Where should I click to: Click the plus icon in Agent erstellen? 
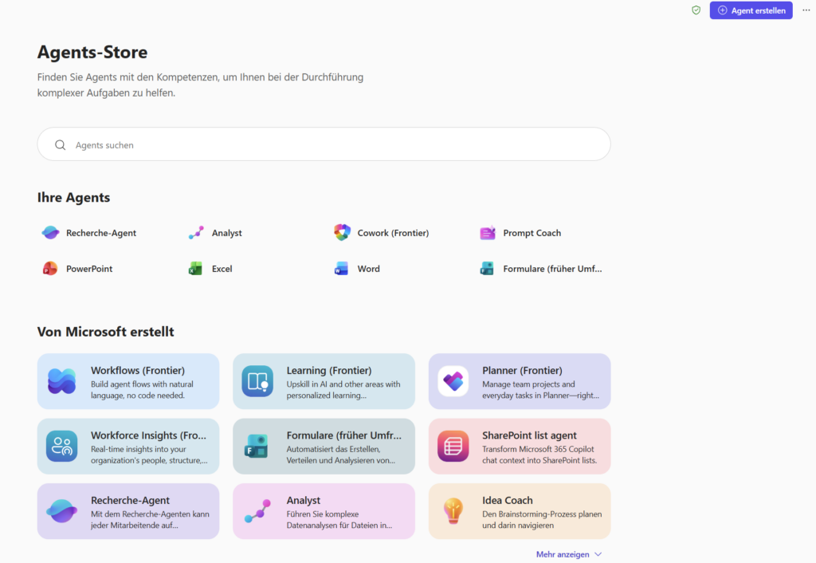(x=722, y=10)
